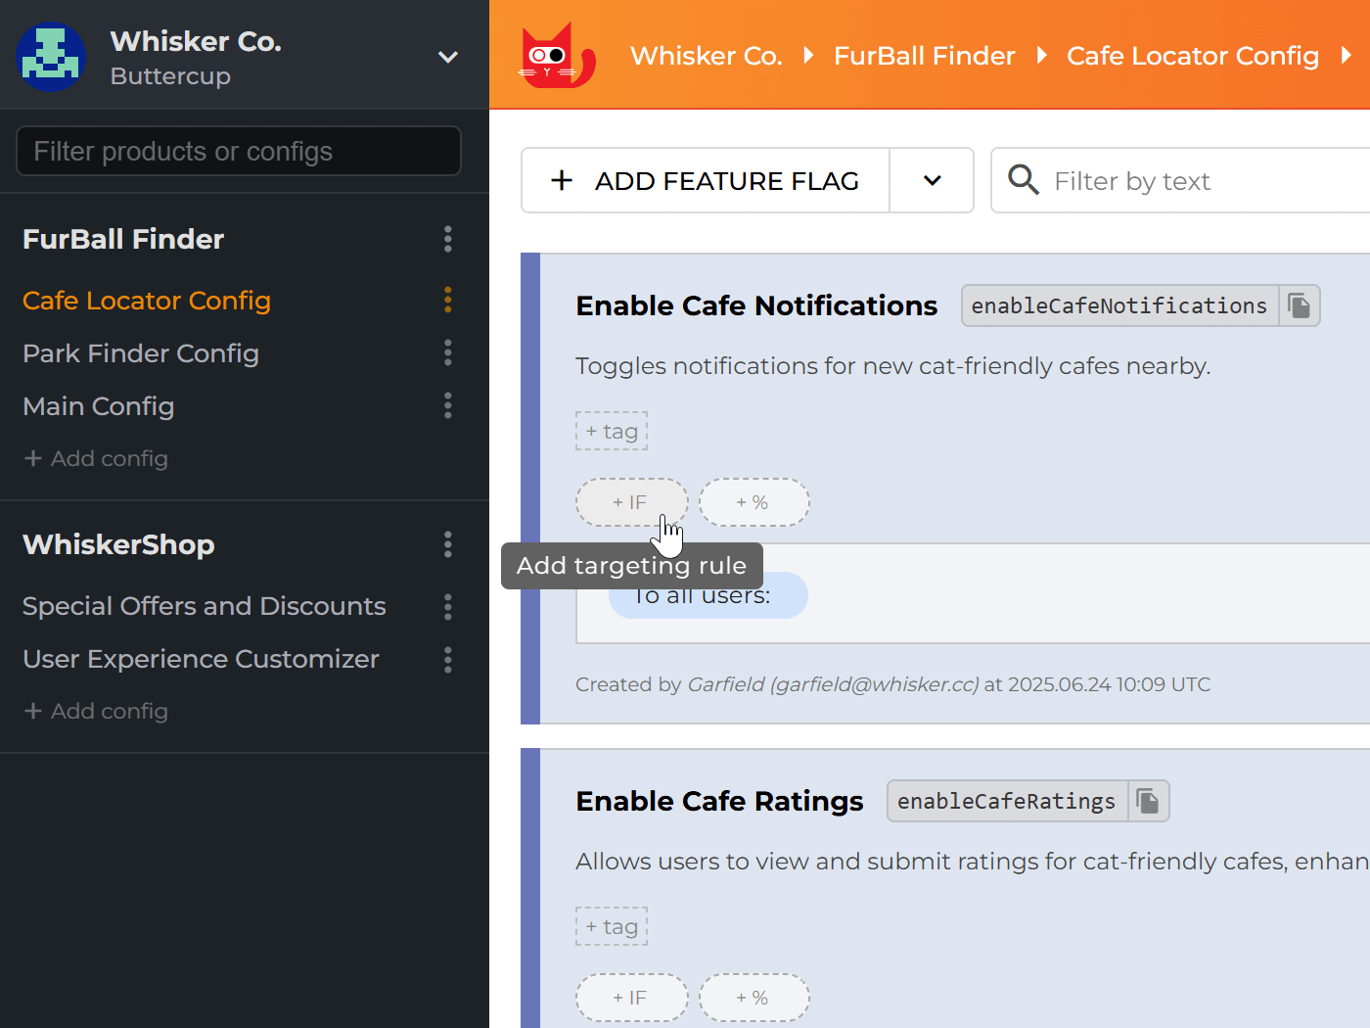The image size is (1370, 1028).
Task: Add percentage option to Enable Cafe Ratings
Action: tap(753, 998)
